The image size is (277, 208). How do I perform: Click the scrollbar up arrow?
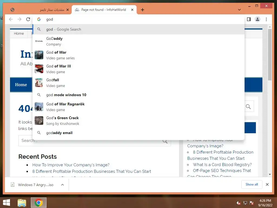coord(270,27)
